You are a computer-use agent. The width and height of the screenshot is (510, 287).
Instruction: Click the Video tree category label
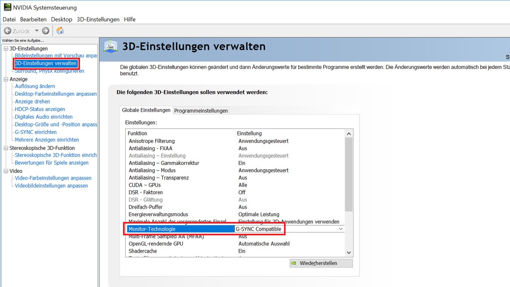[16, 171]
